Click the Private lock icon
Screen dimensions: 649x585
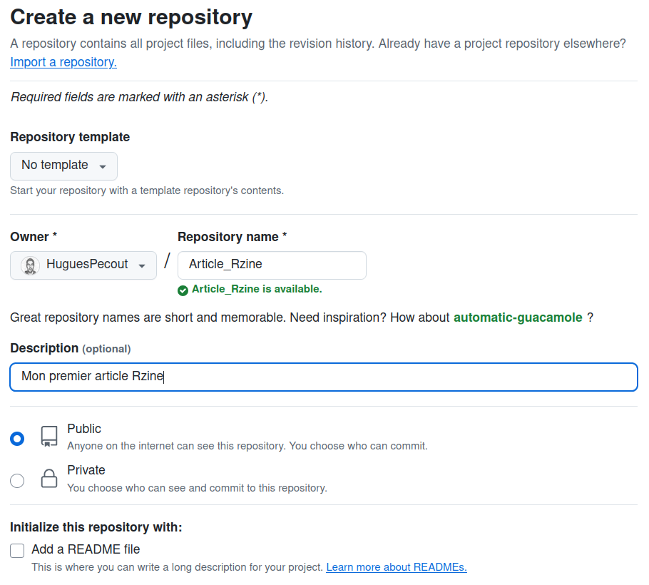coord(49,479)
